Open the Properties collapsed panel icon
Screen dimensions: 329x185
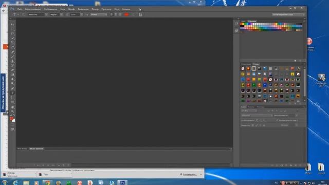click(236, 31)
